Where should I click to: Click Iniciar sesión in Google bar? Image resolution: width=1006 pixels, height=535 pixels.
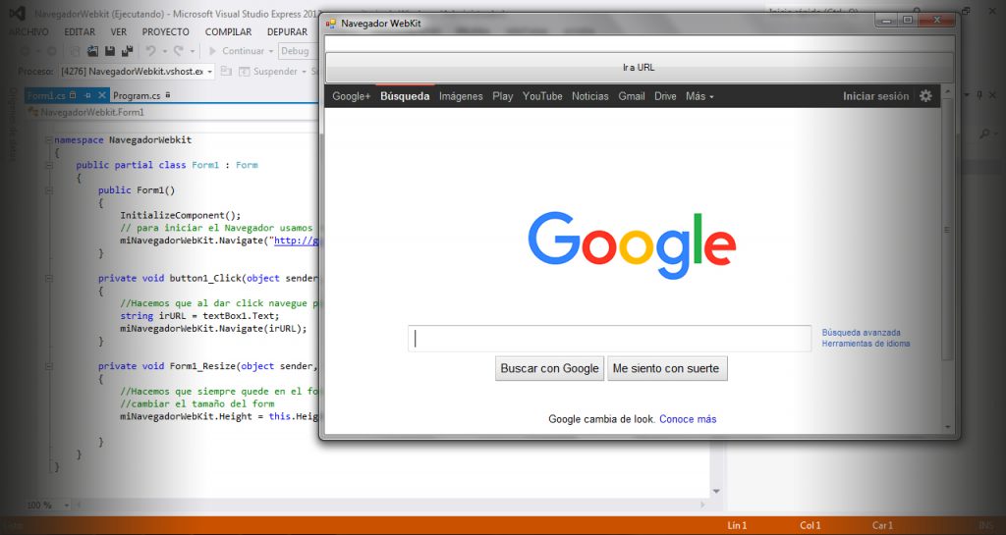coord(875,96)
